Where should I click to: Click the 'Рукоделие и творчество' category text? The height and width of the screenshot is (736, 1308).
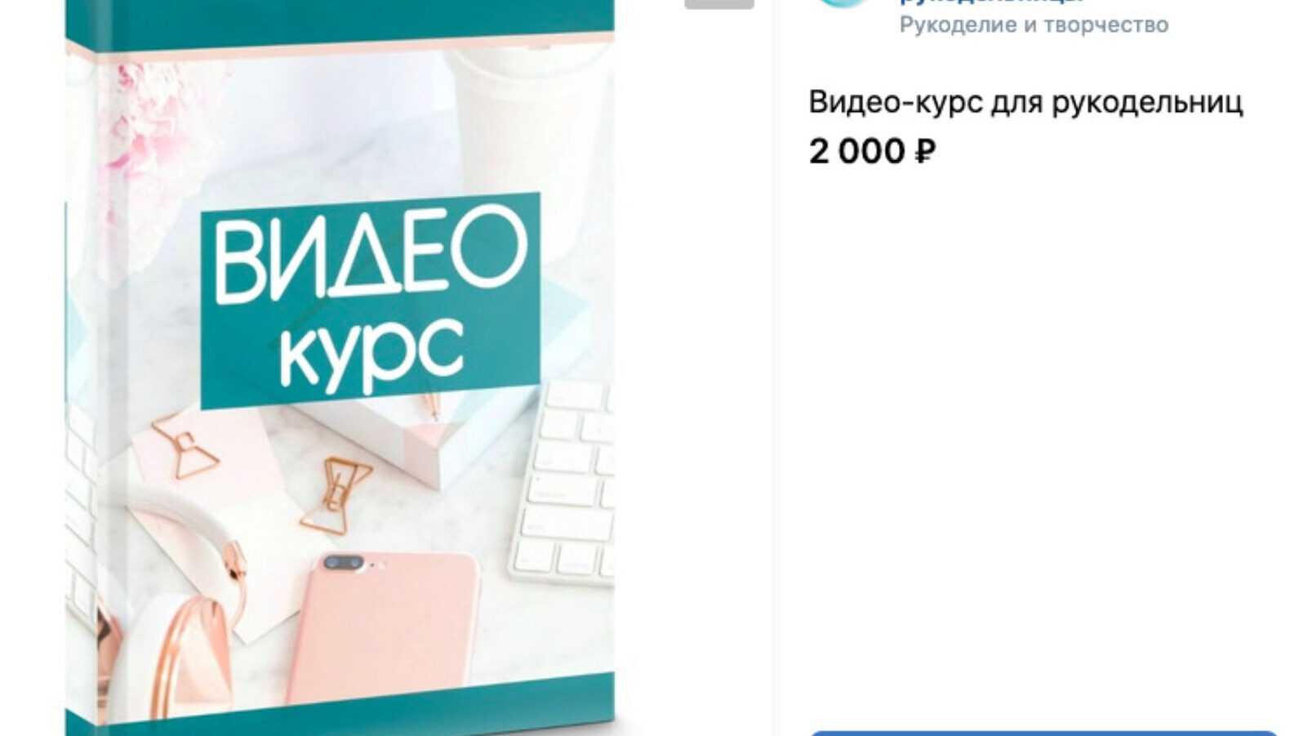(1034, 25)
